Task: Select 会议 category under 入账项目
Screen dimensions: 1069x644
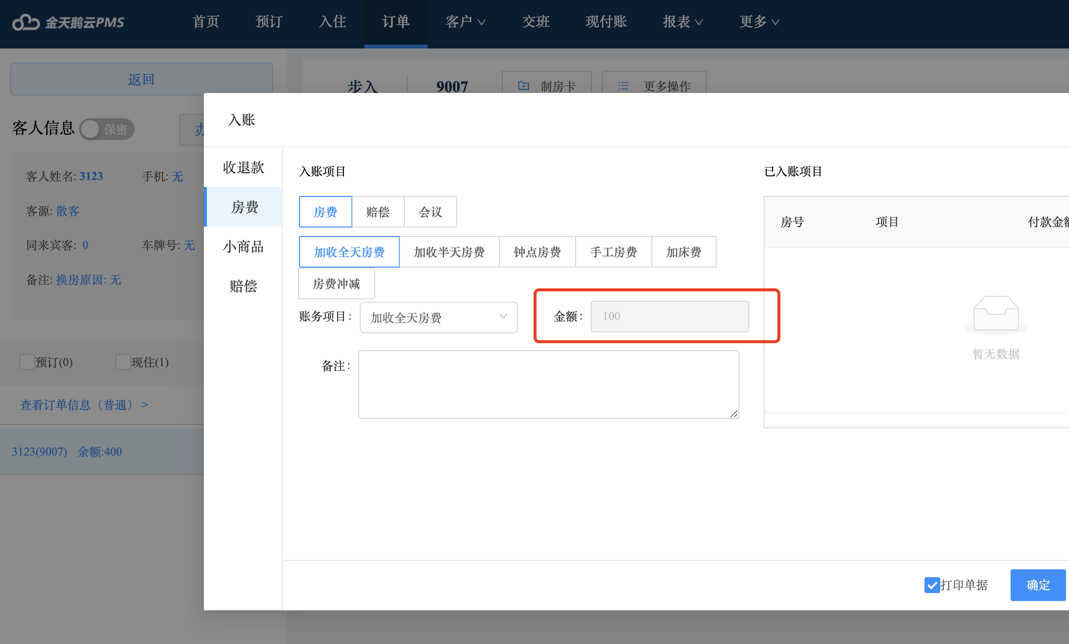Action: tap(431, 212)
